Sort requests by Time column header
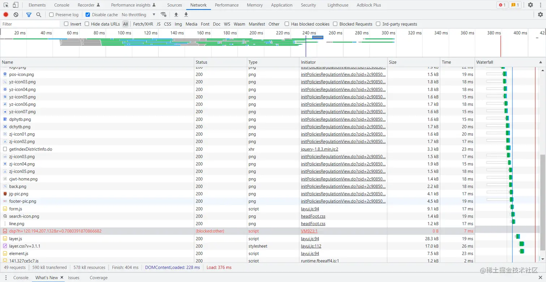The image size is (546, 282). point(458,62)
